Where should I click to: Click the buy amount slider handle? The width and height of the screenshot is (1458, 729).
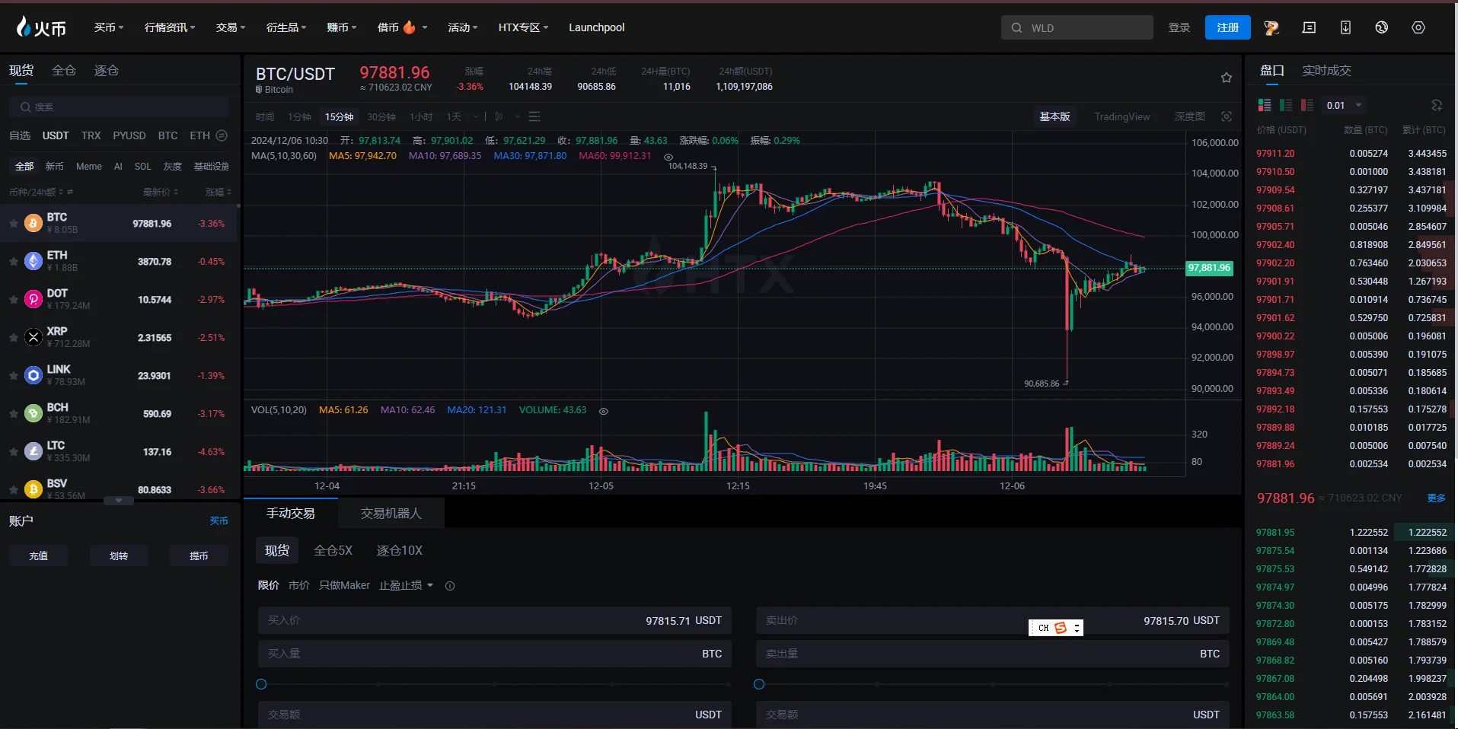(x=261, y=684)
